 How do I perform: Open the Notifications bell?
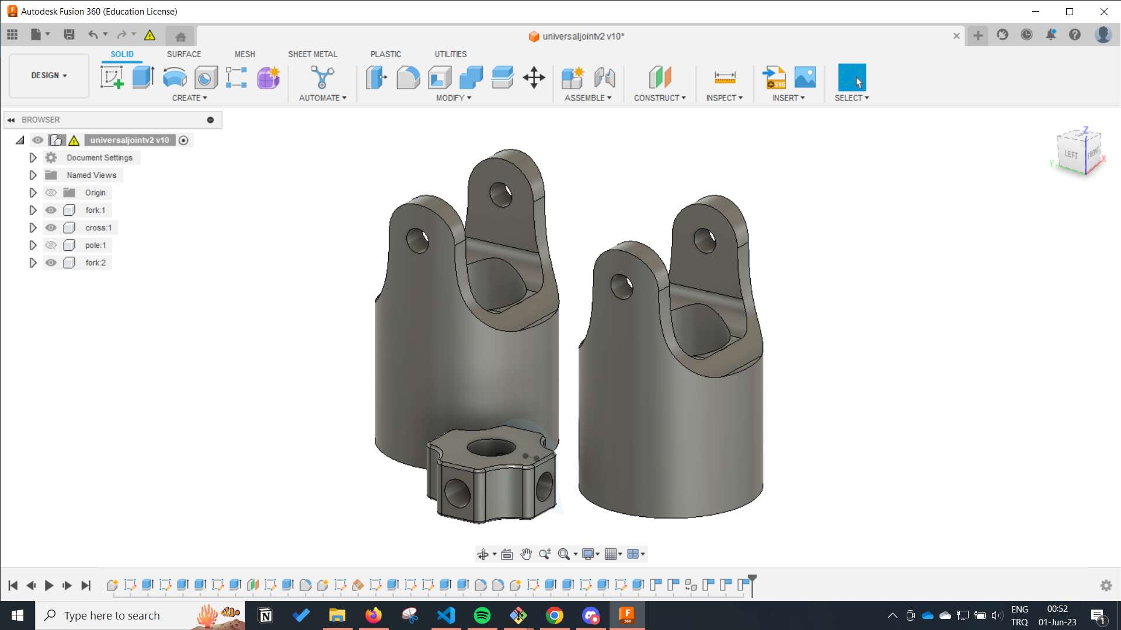pyautogui.click(x=1050, y=35)
